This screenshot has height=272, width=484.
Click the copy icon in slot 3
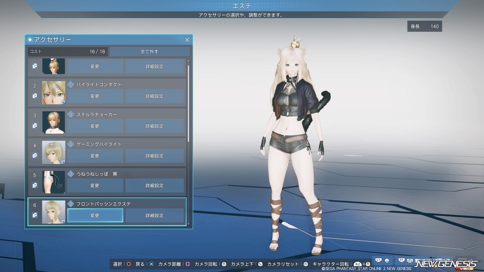[x=35, y=126]
